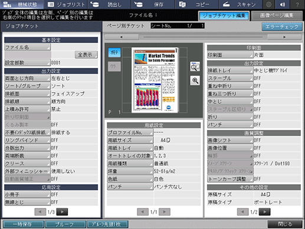Open the ステープル staple setting
Screen dimensions: 305x229
(230, 78)
